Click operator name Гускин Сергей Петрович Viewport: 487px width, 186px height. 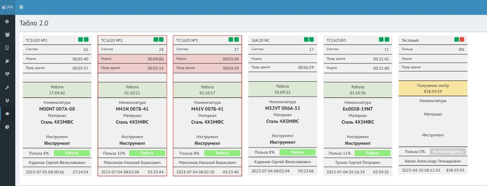(358, 163)
